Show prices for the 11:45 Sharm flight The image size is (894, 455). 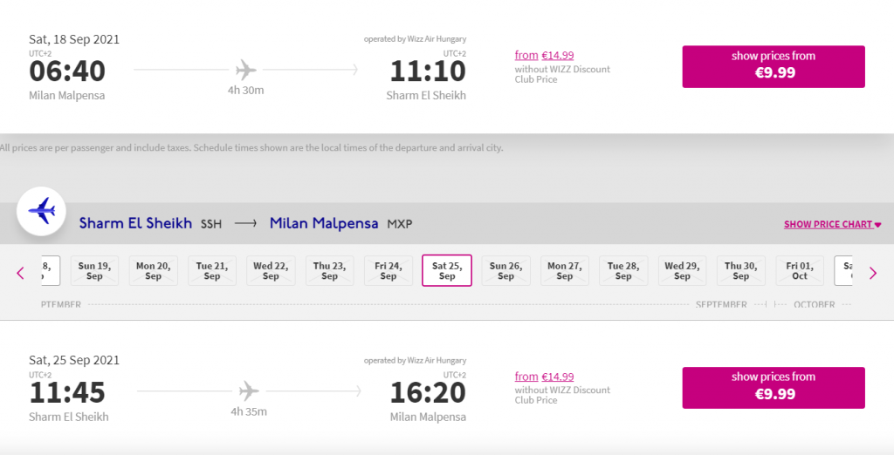click(x=774, y=387)
